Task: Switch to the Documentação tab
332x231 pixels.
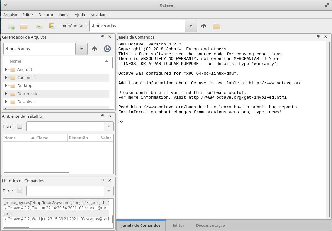Action: click(210, 225)
